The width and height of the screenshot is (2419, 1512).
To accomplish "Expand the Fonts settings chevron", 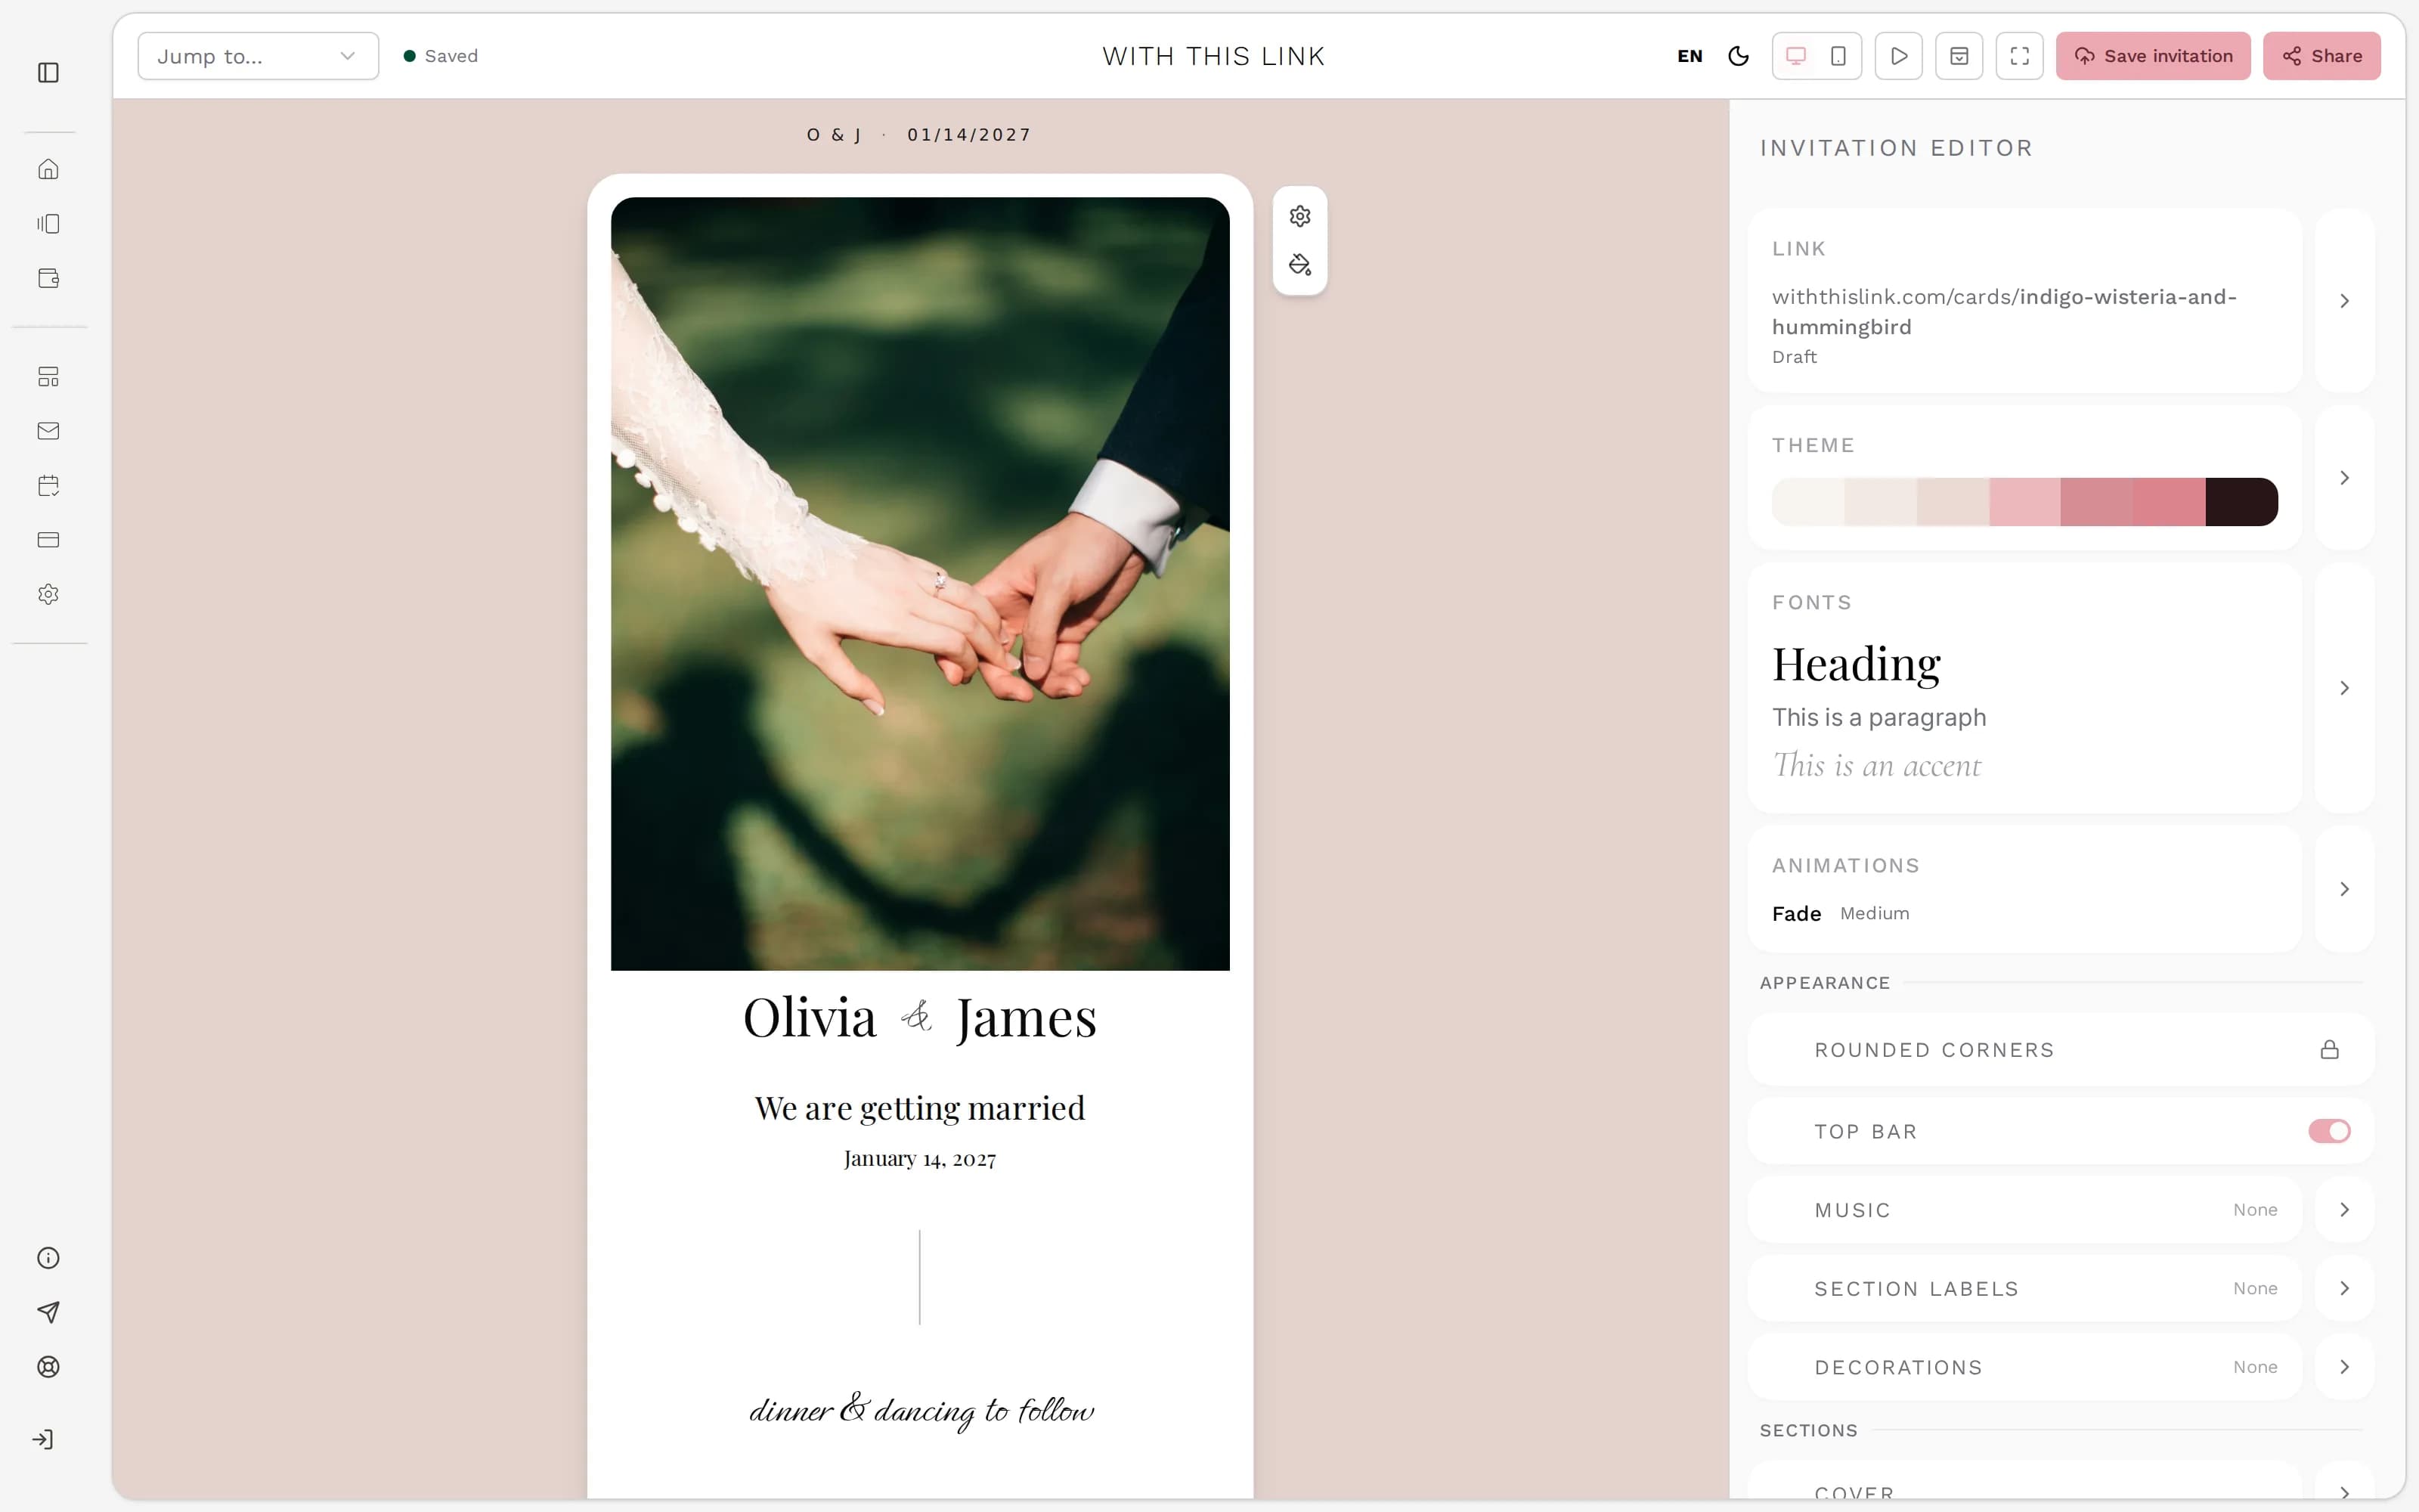I will [x=2344, y=688].
